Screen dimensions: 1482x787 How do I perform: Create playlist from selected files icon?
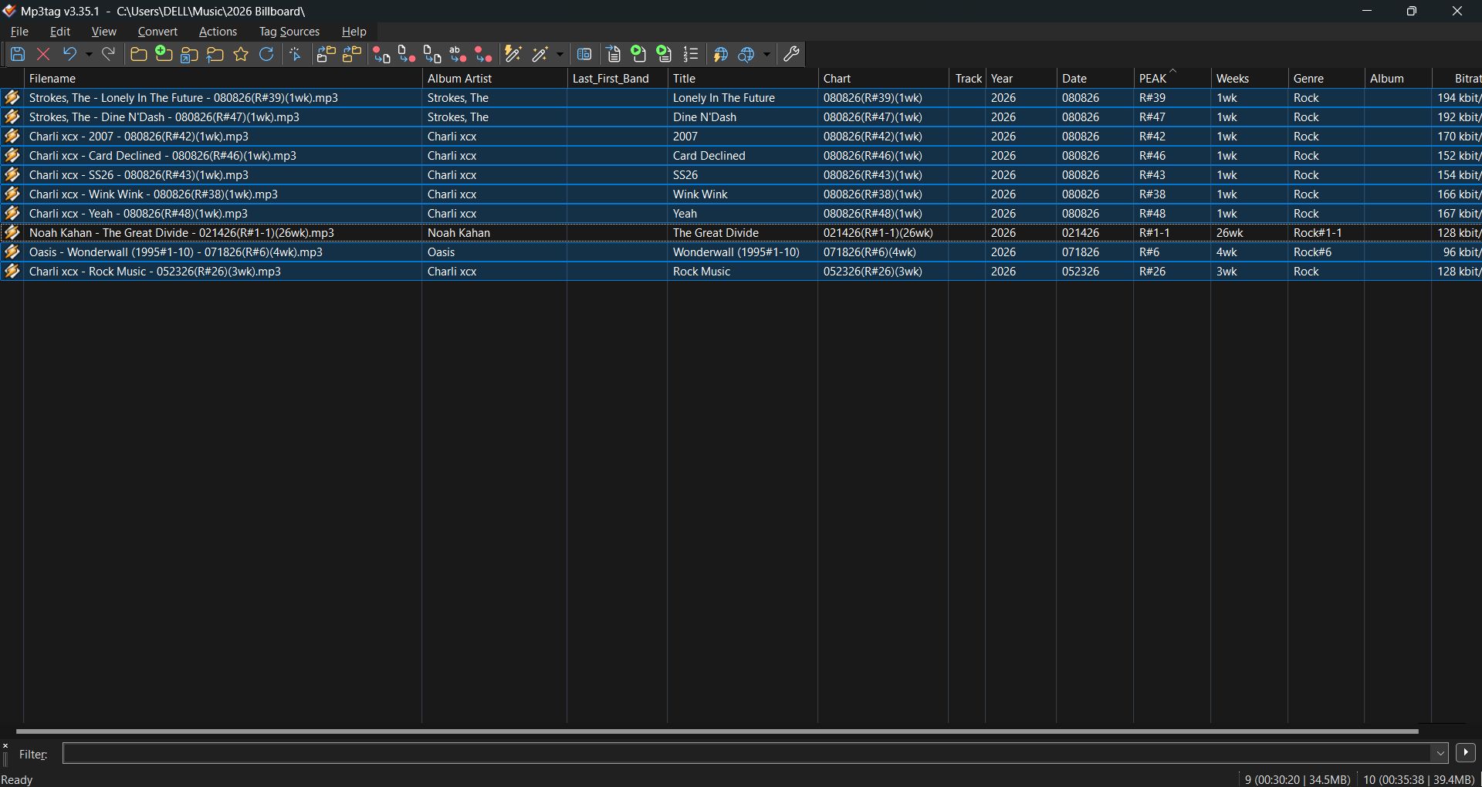664,54
